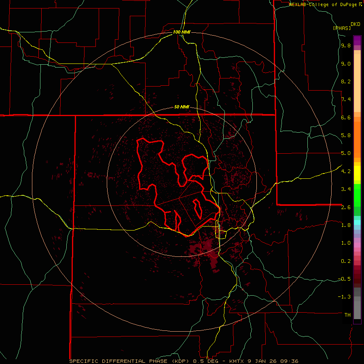Image resolution: width=364 pixels, height=364 pixels.
Task: Select the 9.8 value on color scale
Action: tap(346, 46)
